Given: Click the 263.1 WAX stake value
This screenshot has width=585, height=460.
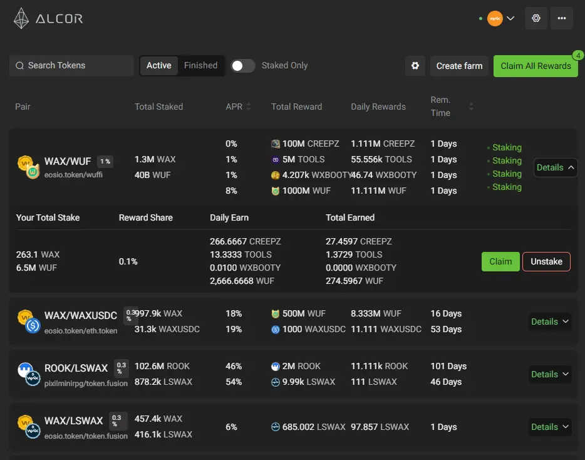Looking at the screenshot, I should coord(38,254).
